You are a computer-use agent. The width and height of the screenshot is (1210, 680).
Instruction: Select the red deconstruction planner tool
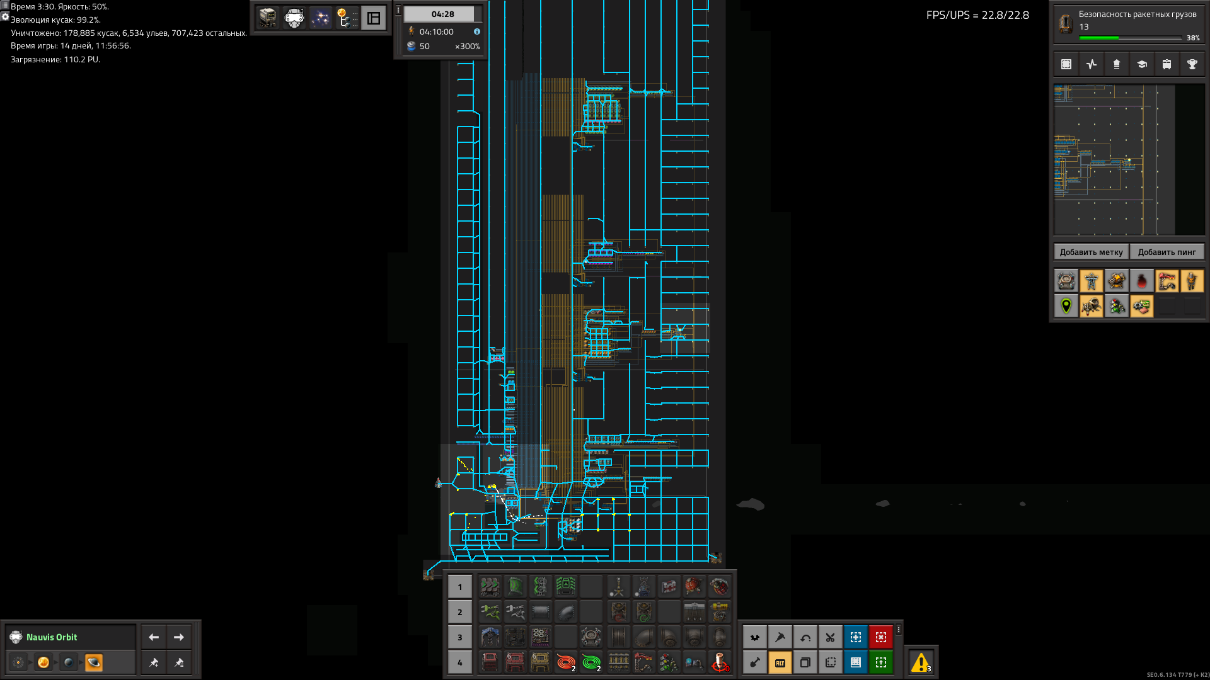880,637
